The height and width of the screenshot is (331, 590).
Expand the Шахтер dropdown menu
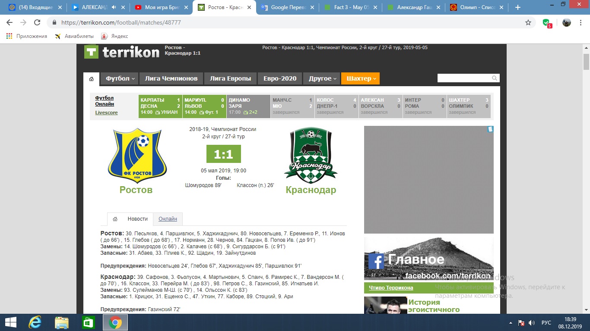pos(360,78)
